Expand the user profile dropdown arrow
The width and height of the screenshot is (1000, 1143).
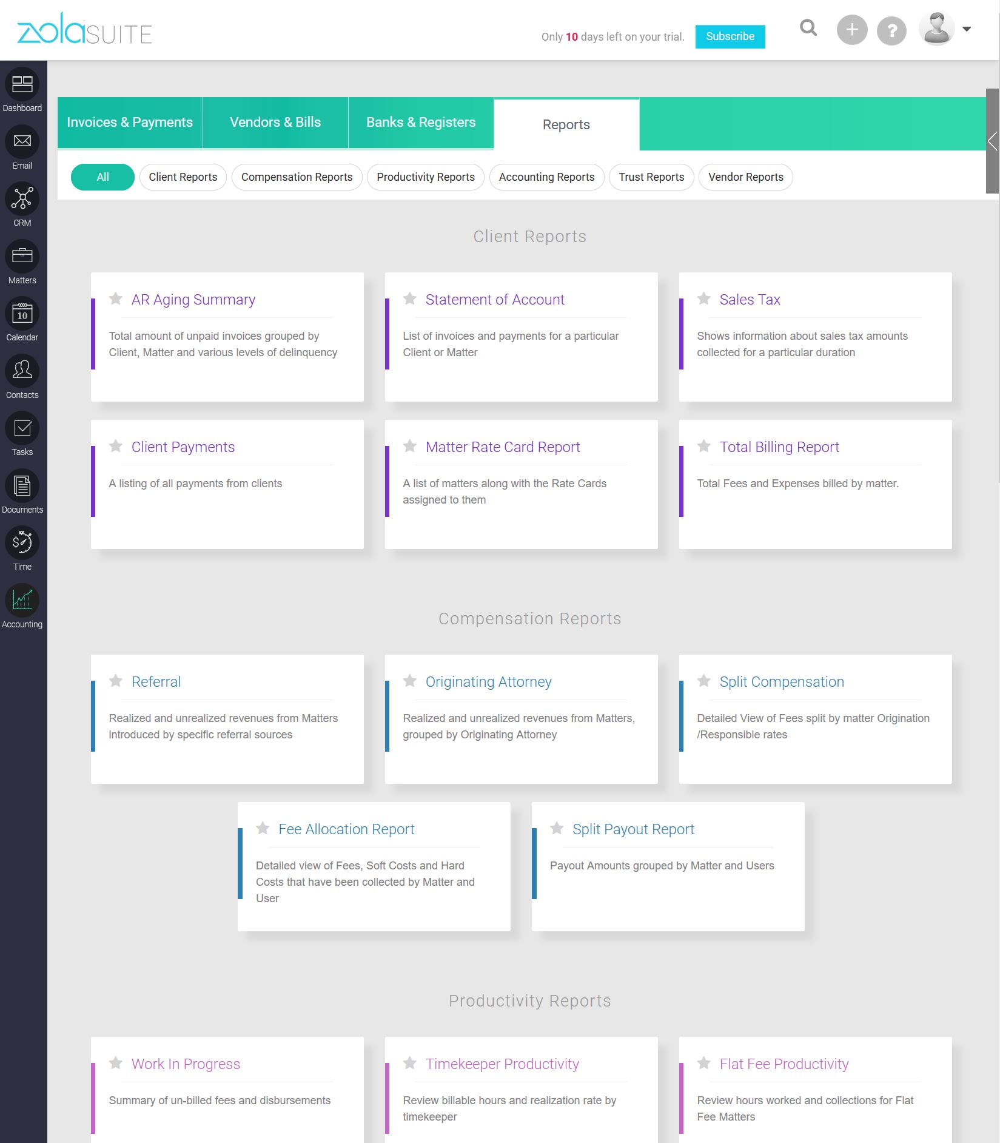(967, 29)
